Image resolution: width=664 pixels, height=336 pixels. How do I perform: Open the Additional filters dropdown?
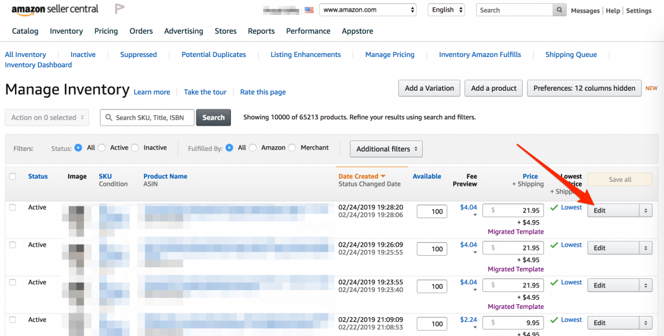click(386, 149)
